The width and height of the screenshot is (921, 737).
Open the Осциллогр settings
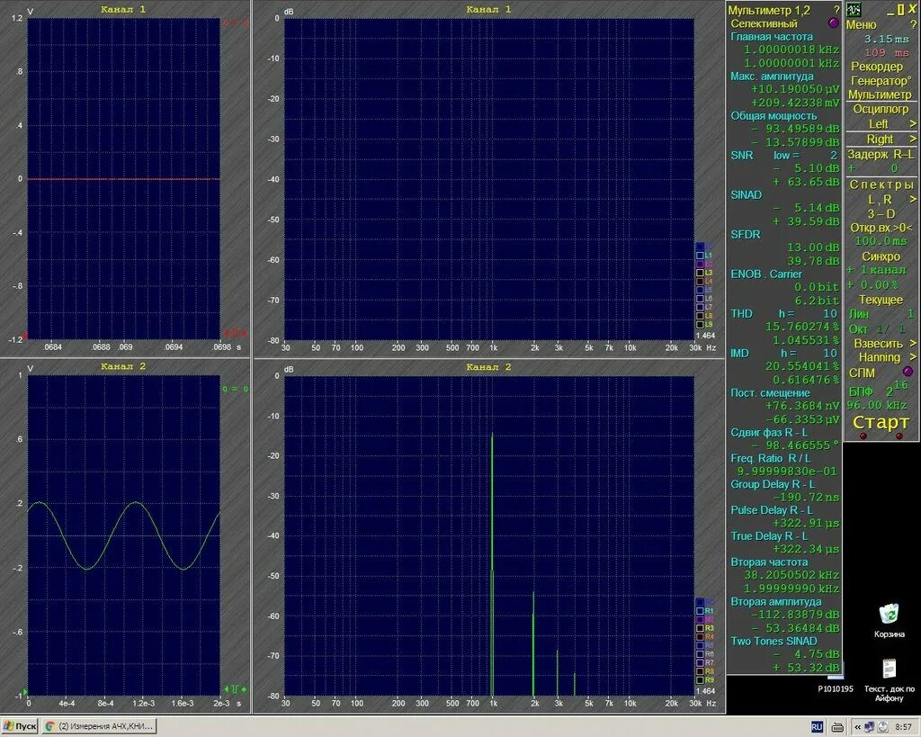(x=879, y=107)
